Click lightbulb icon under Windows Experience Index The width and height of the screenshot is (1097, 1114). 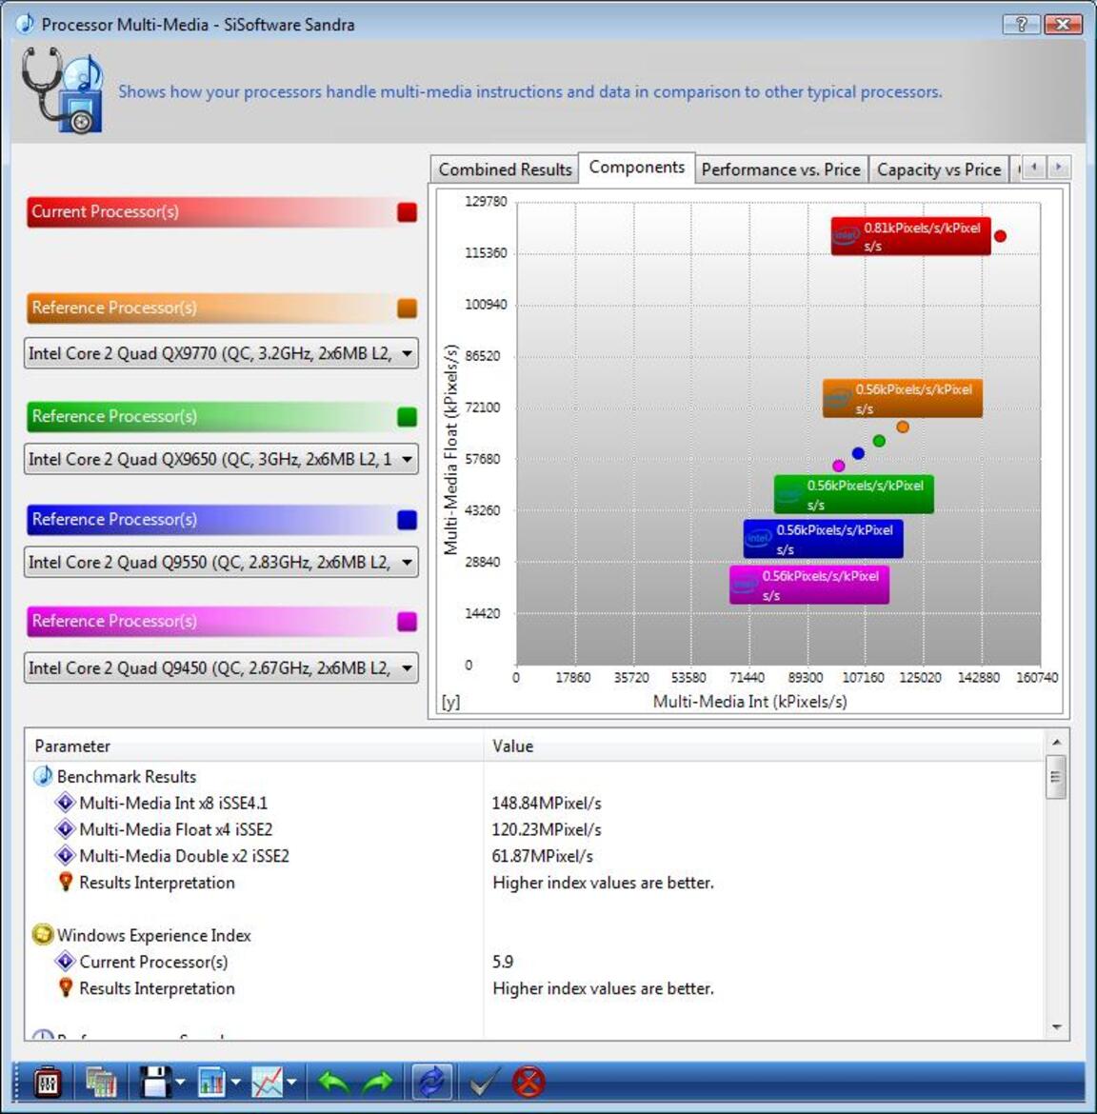tap(66, 987)
